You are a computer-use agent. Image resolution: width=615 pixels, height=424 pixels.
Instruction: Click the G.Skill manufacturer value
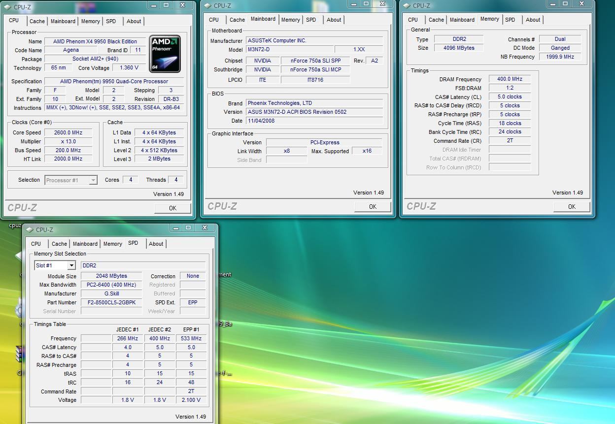tap(111, 294)
